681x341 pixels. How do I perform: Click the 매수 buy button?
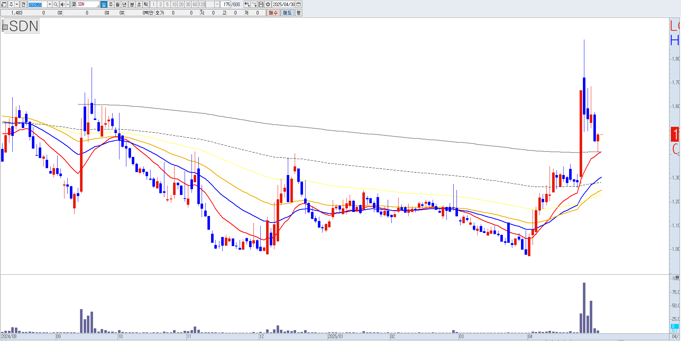(273, 13)
